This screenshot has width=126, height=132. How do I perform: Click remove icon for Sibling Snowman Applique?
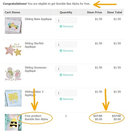61,75
